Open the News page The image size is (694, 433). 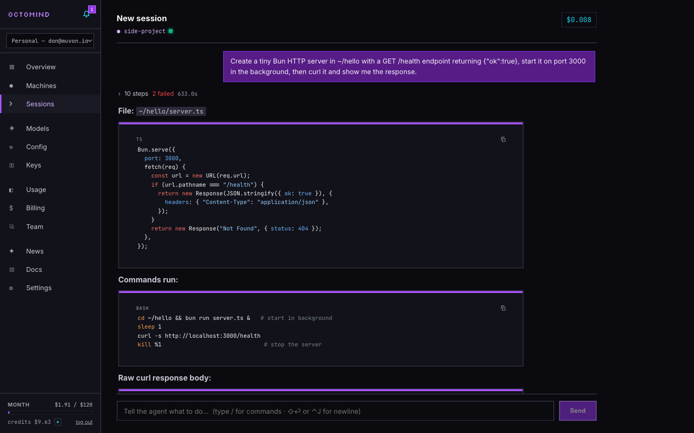tap(50, 251)
